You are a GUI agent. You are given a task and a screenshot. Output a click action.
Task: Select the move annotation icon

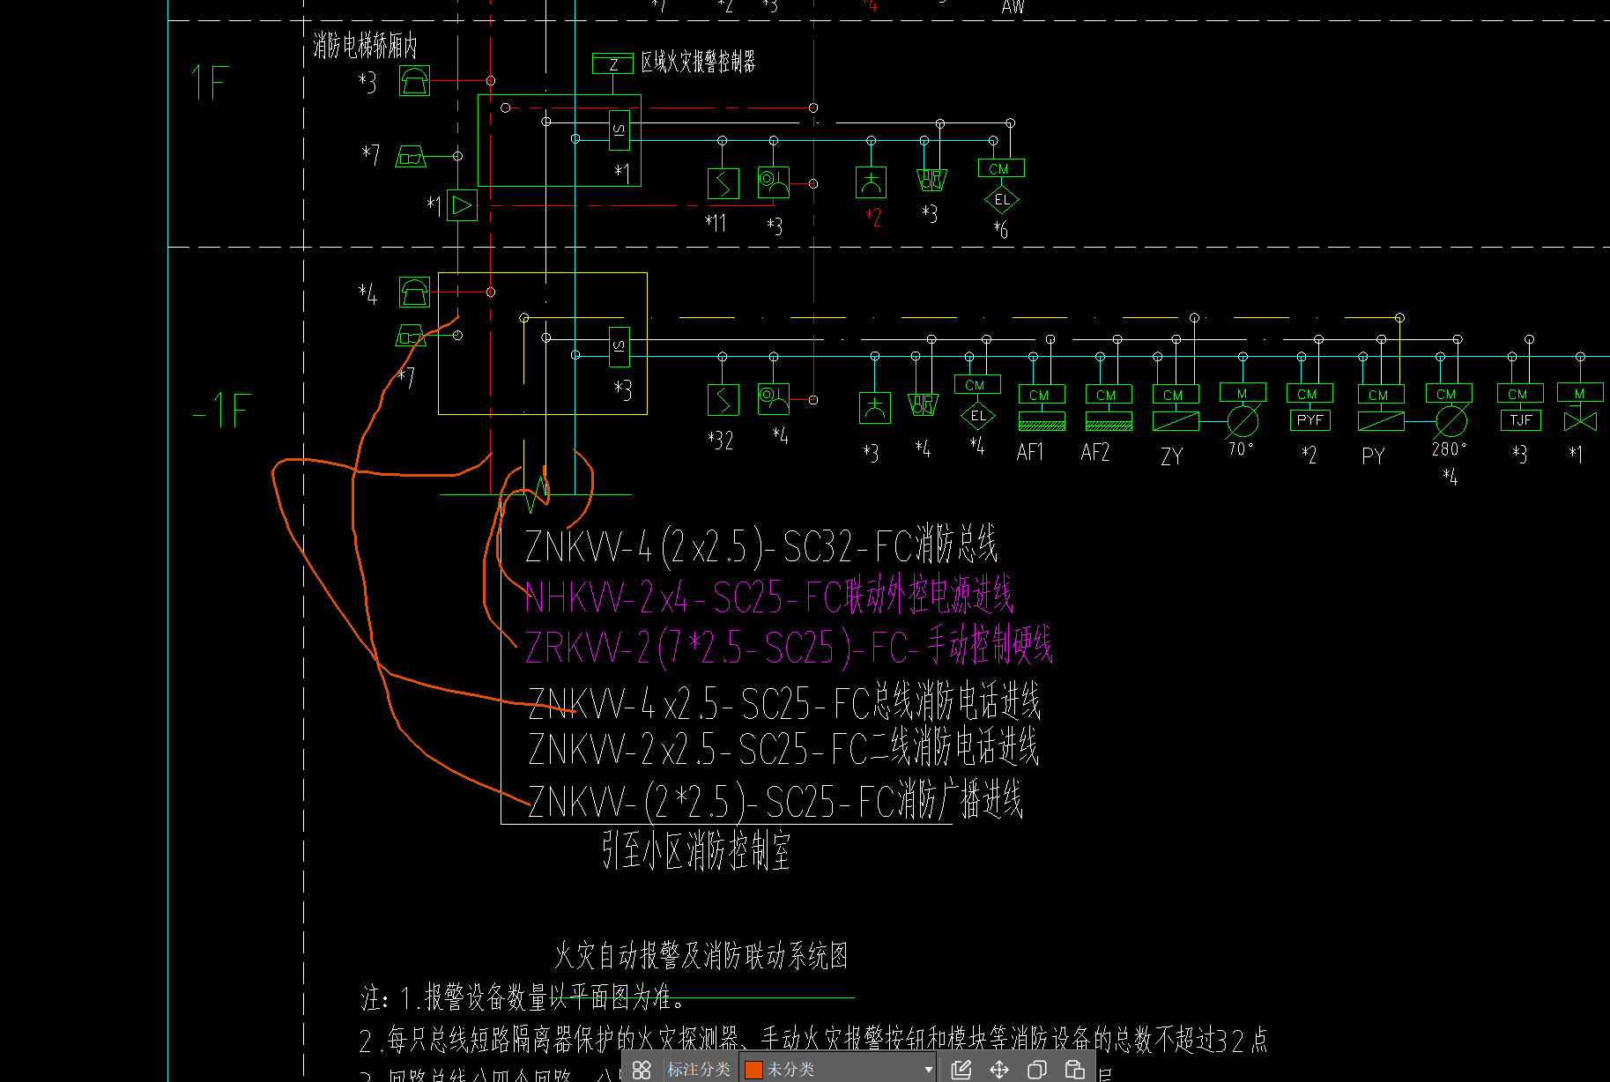point(999,1070)
